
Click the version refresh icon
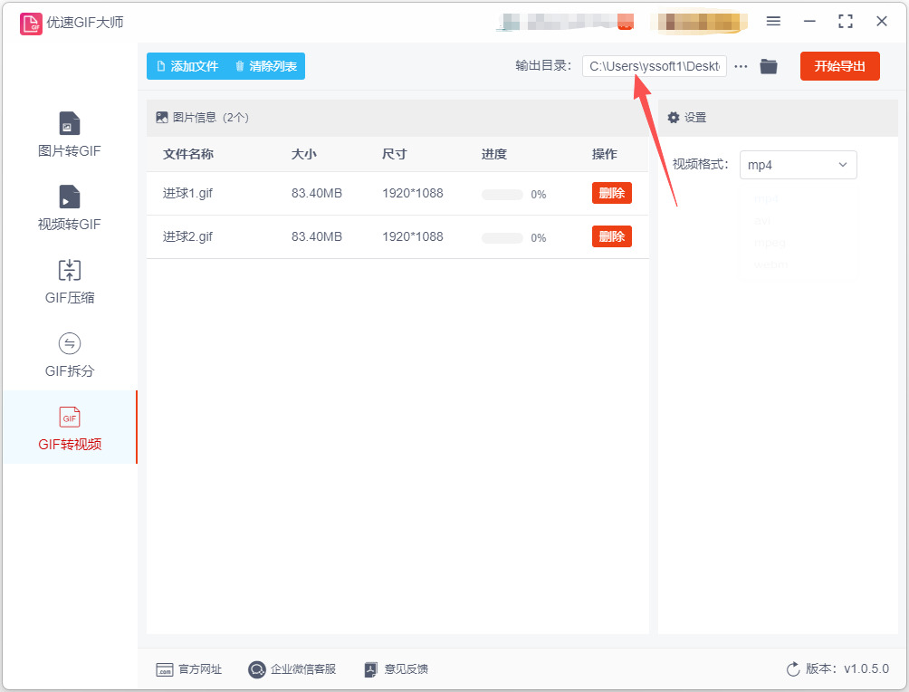(793, 669)
